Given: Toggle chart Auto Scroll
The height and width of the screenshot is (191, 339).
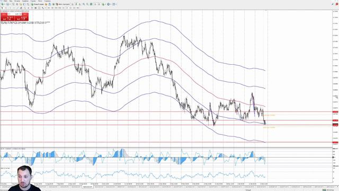Looking at the screenshot, I should pyautogui.click(x=95, y=4).
